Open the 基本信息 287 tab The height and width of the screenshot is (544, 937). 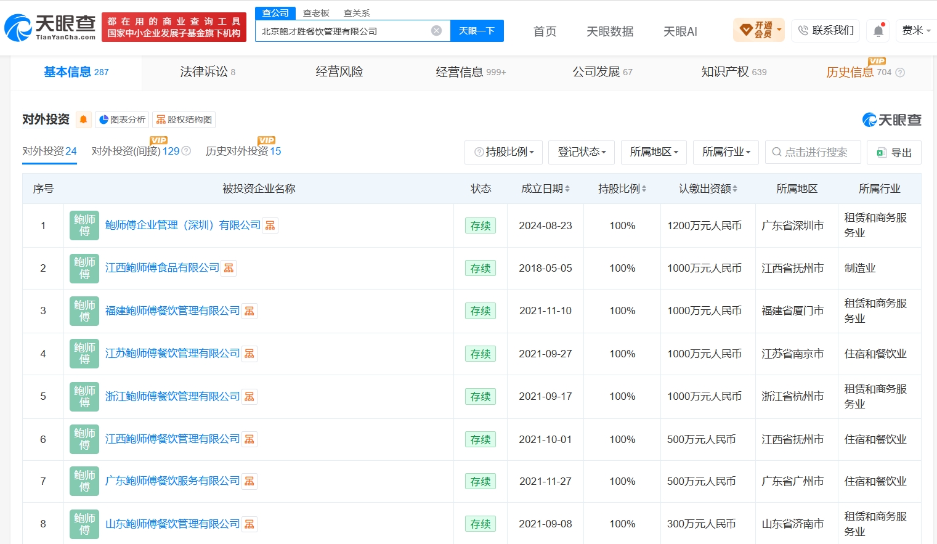[x=76, y=72]
